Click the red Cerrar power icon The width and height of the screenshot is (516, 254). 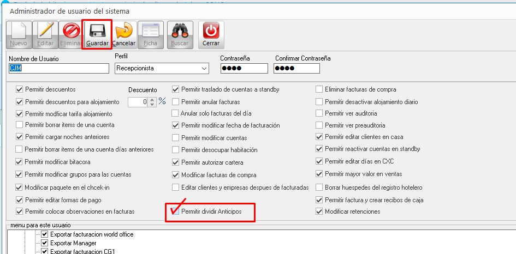point(211,34)
